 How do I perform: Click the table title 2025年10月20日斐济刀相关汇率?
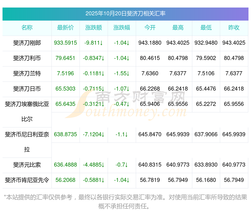pos(125,14)
